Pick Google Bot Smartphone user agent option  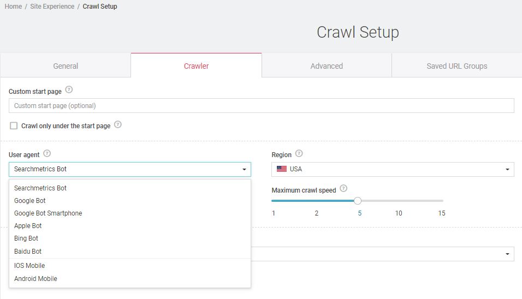pyautogui.click(x=130, y=213)
